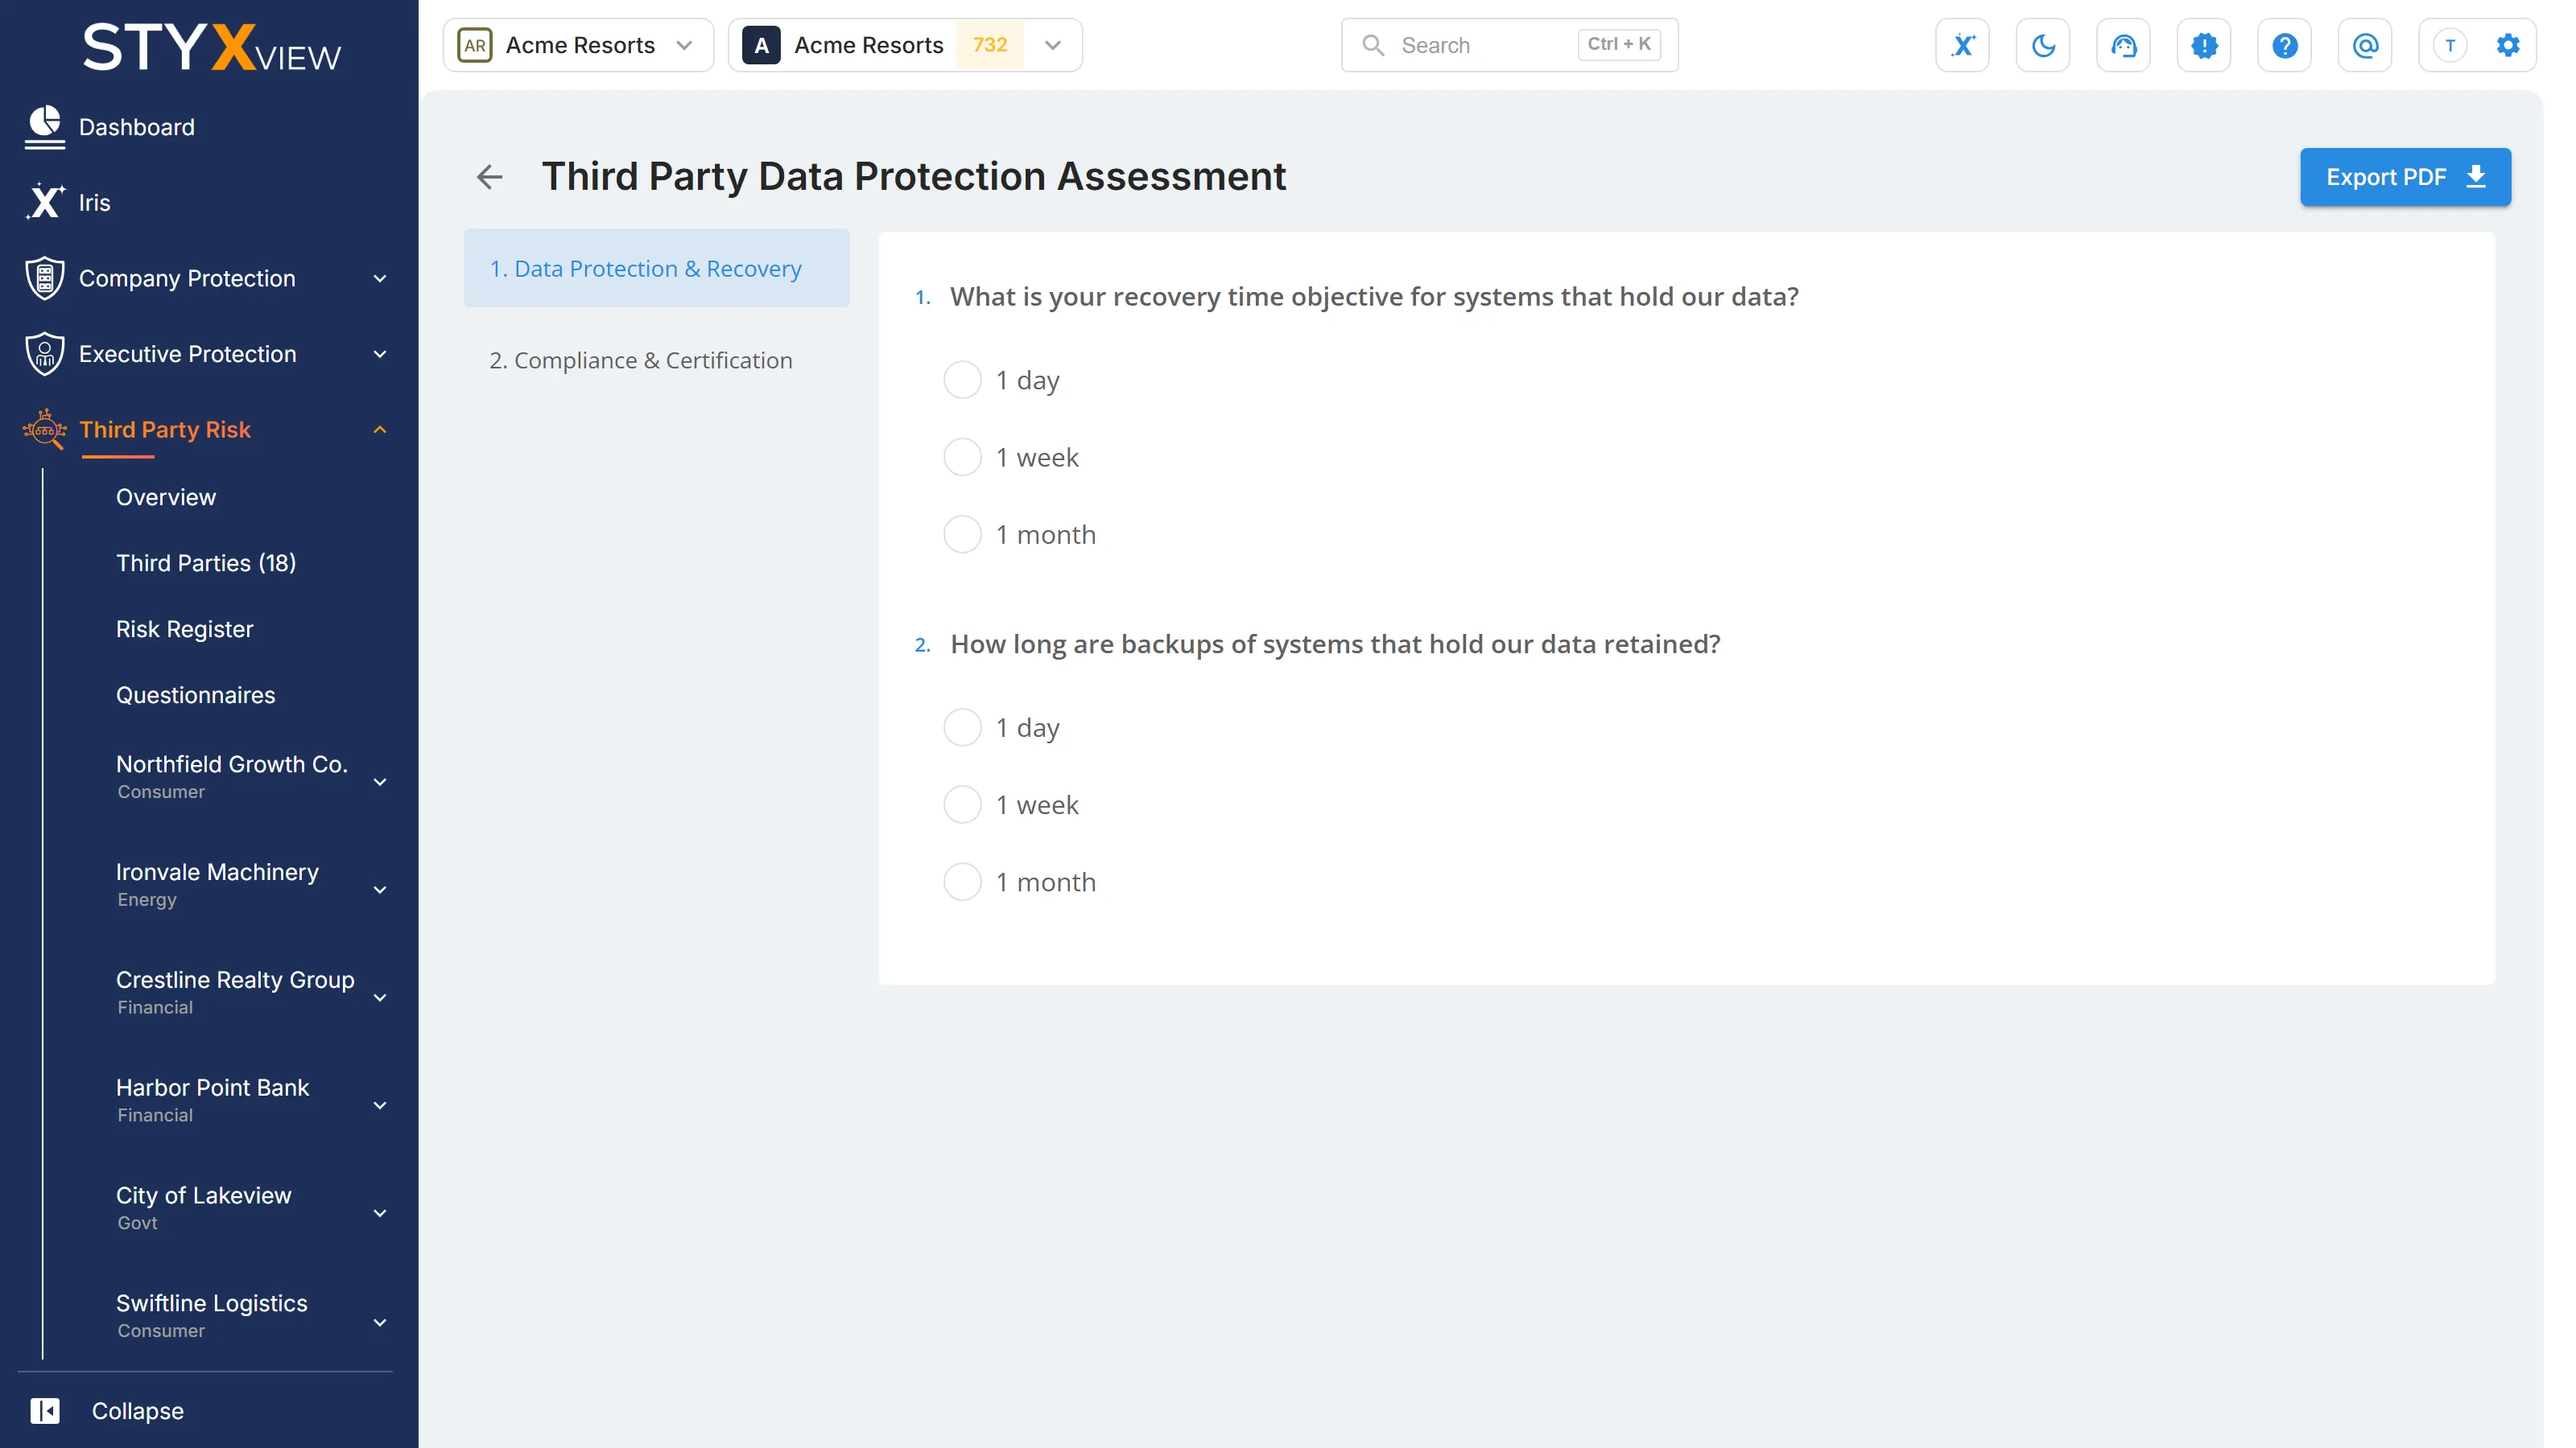Click Collapse at sidebar bottom
This screenshot has height=1448, width=2576.
coord(138,1410)
